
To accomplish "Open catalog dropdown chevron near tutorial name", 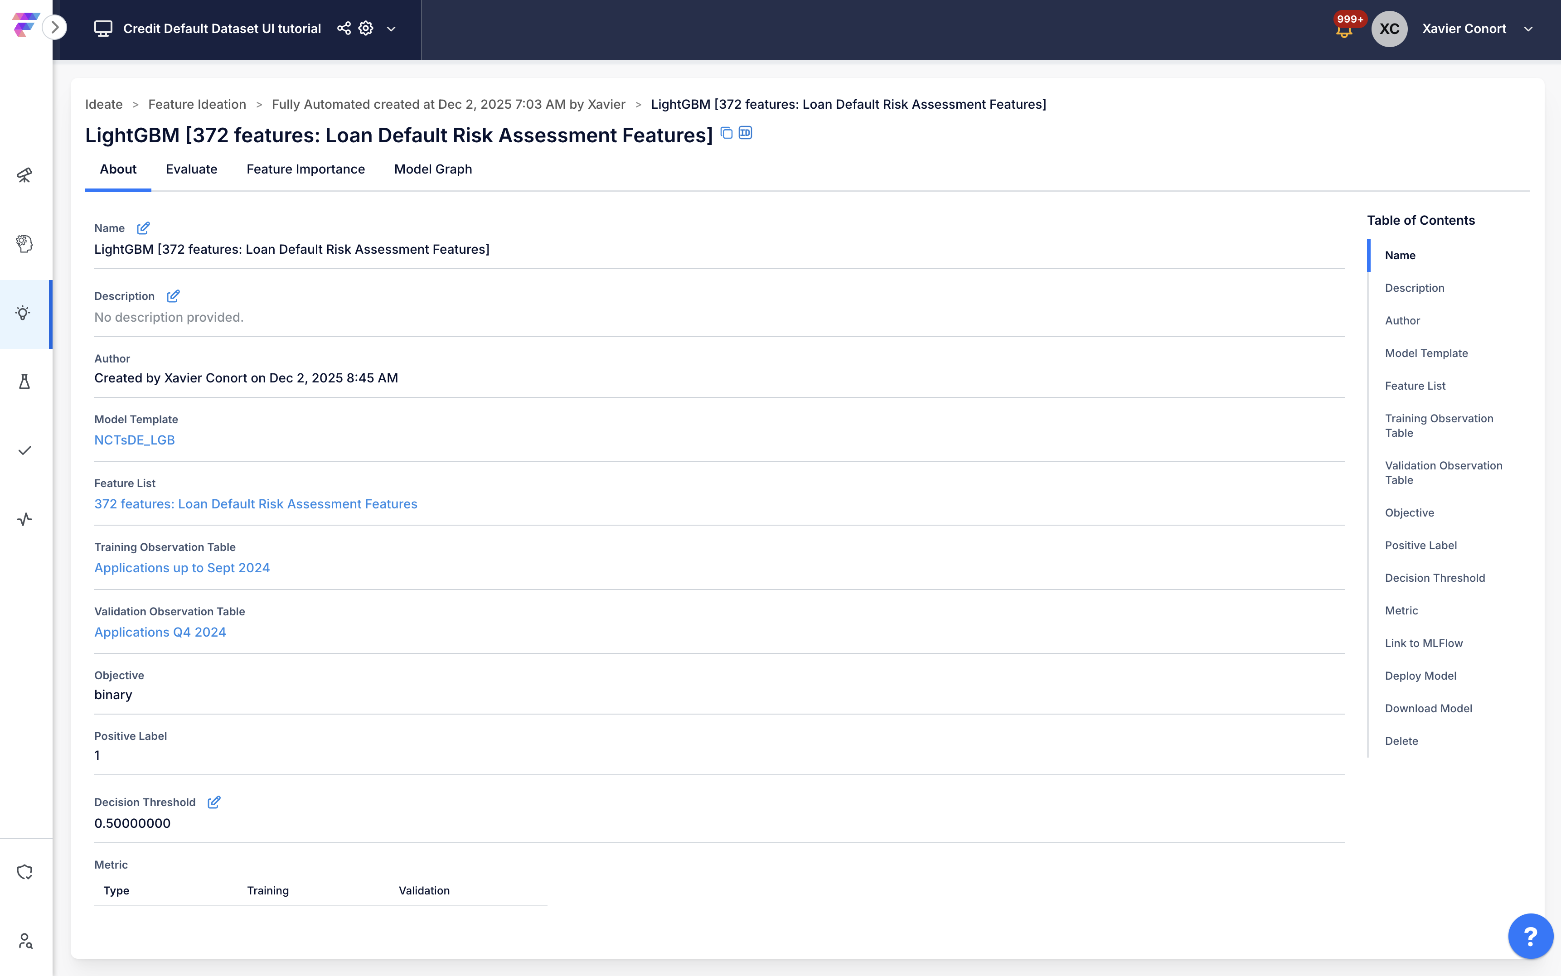I will (x=391, y=29).
